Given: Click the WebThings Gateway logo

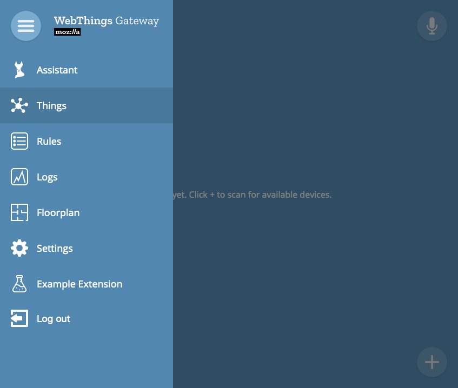Looking at the screenshot, I should 107,25.
